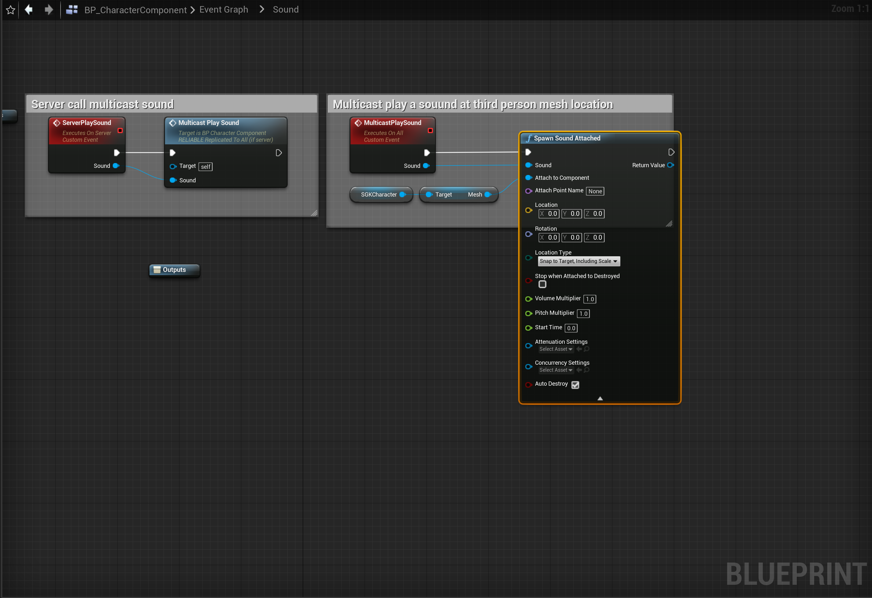872x598 pixels.
Task: Click the ServerPlaySound delegate output pin
Action: 120,130
